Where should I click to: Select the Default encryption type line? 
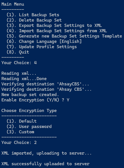tap(22, 121)
